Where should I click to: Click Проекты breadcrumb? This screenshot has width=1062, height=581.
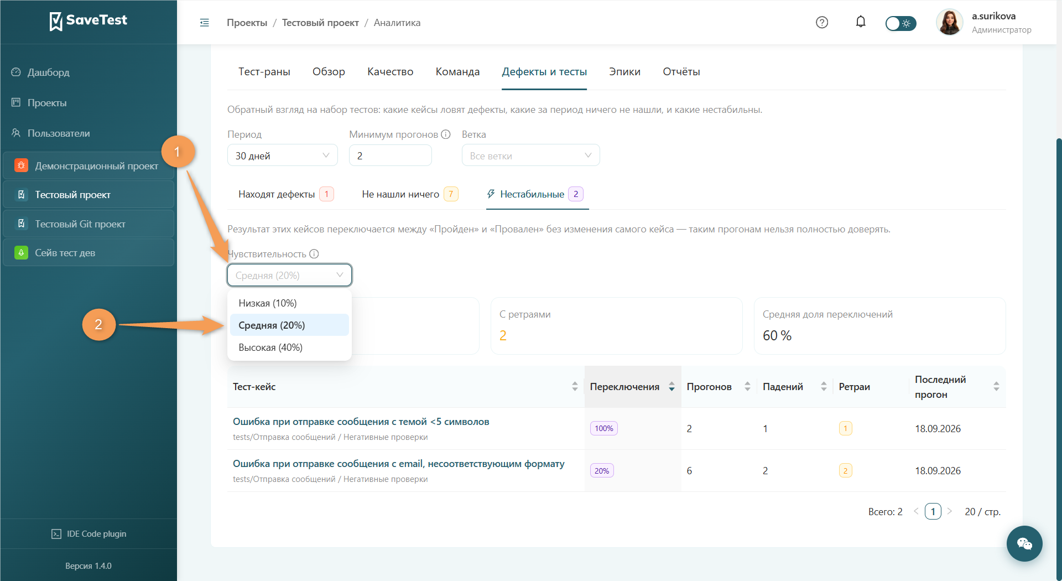point(247,23)
